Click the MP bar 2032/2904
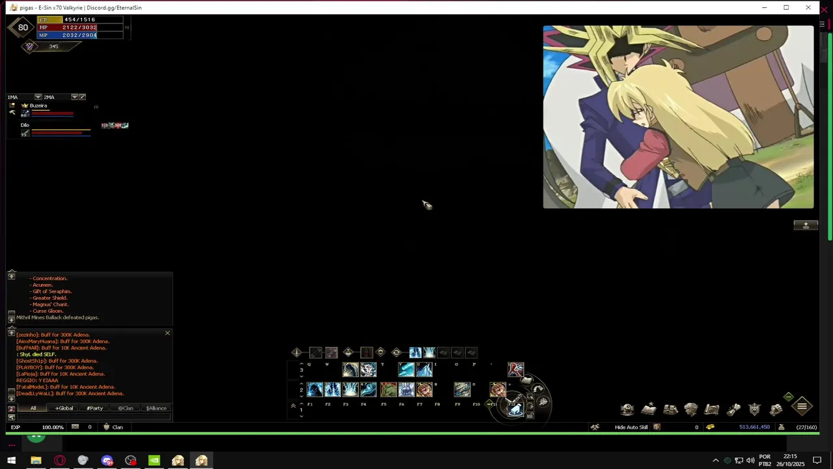 click(80, 35)
